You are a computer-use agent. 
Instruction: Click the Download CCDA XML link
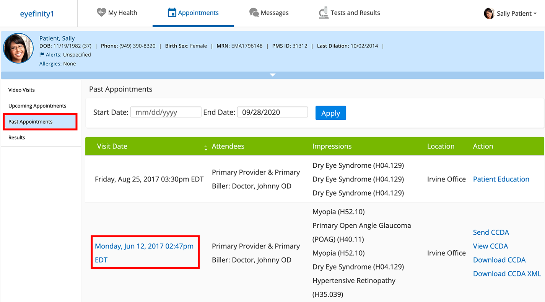(507, 274)
